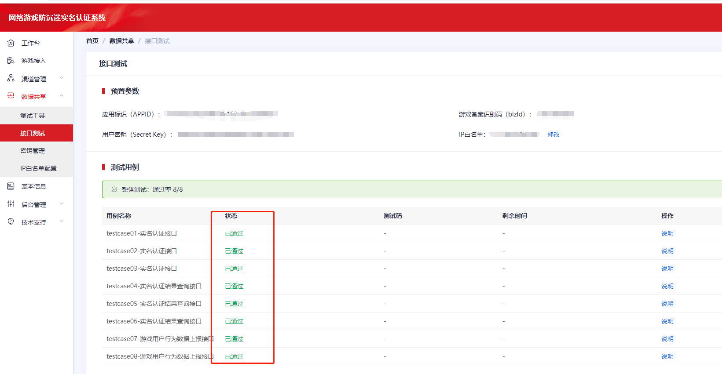722x374 pixels.
Task: Go to 首页 breadcrumb link
Action: pos(92,41)
